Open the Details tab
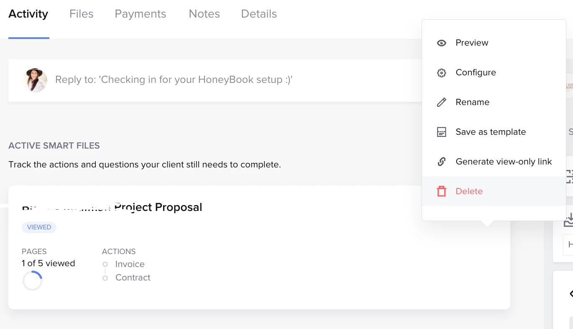 [x=259, y=14]
